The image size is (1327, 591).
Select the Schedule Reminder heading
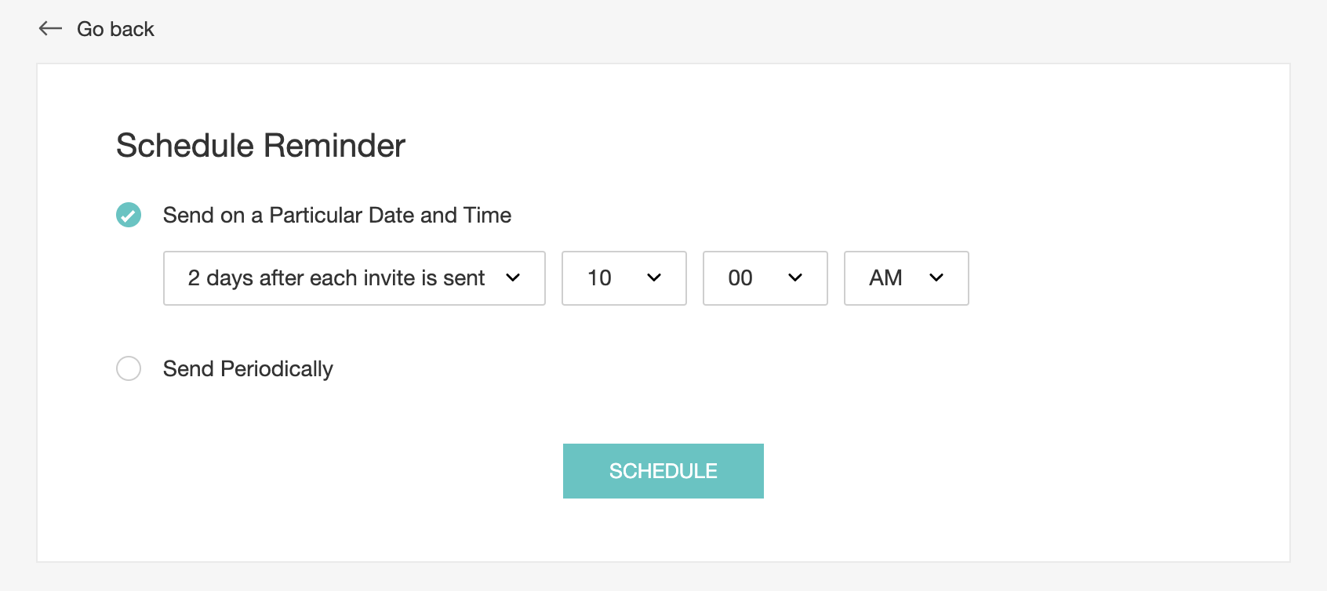pyautogui.click(x=260, y=145)
